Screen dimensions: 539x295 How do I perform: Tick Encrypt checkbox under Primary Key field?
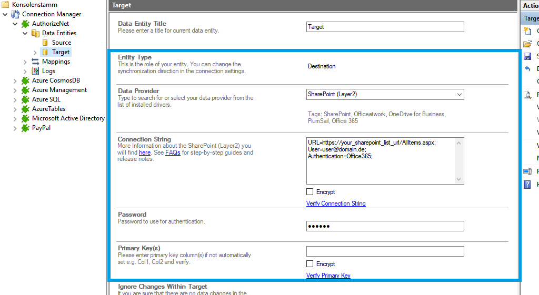click(310, 264)
